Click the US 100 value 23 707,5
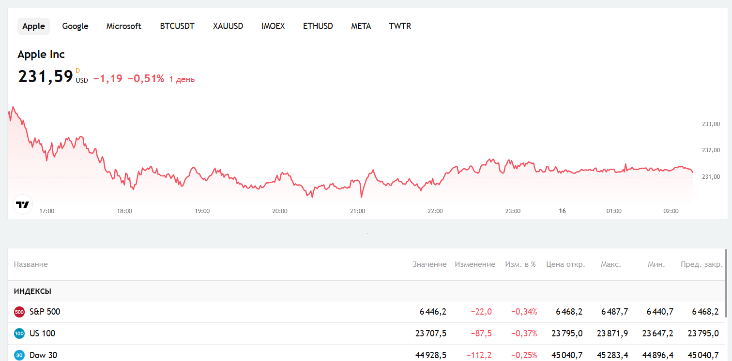Viewport: 732px width, 361px height. pyautogui.click(x=431, y=333)
